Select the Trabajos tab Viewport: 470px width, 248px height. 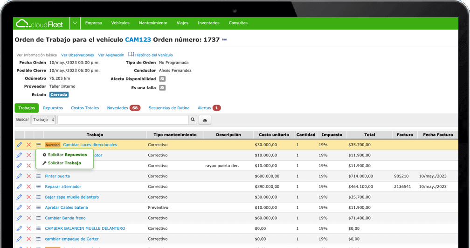point(27,108)
